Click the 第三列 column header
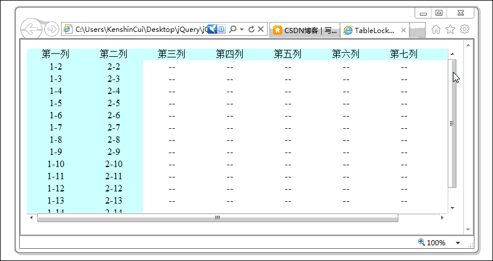The image size is (493, 261). point(171,55)
